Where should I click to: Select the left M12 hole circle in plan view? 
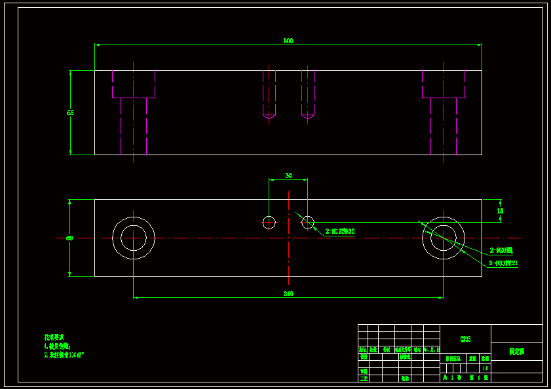tap(269, 223)
